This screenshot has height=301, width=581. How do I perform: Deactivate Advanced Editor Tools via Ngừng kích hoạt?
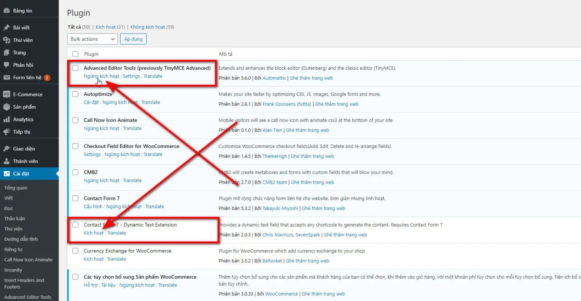click(x=101, y=76)
